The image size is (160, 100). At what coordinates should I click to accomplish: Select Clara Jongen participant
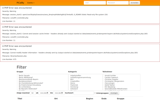coord(110,83)
